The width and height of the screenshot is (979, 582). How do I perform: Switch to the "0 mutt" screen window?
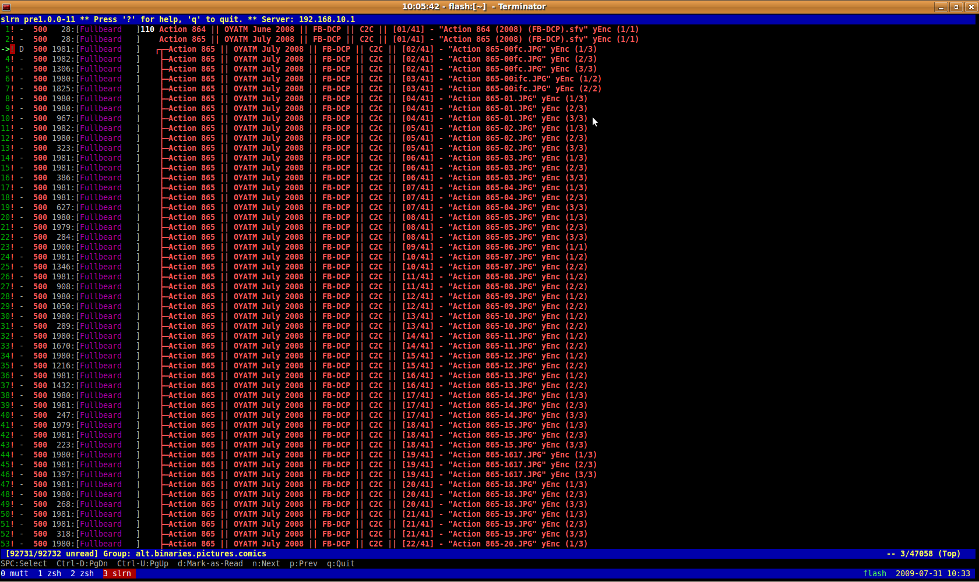15,574
